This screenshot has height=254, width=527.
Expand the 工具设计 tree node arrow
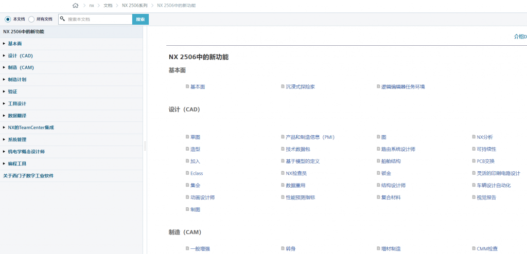4,104
